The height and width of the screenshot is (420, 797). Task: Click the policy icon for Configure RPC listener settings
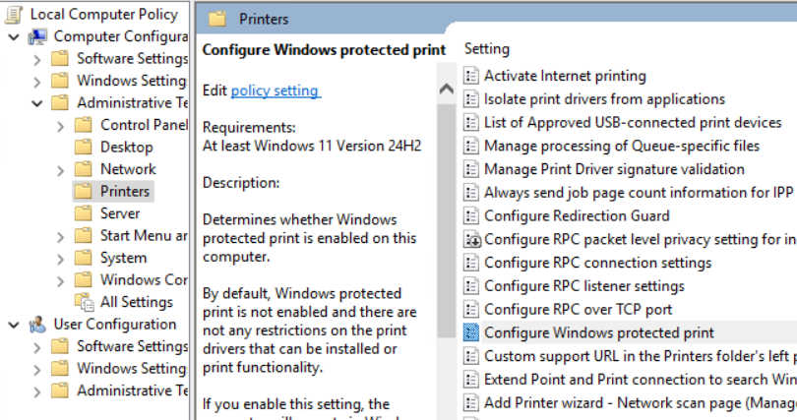[x=471, y=286]
